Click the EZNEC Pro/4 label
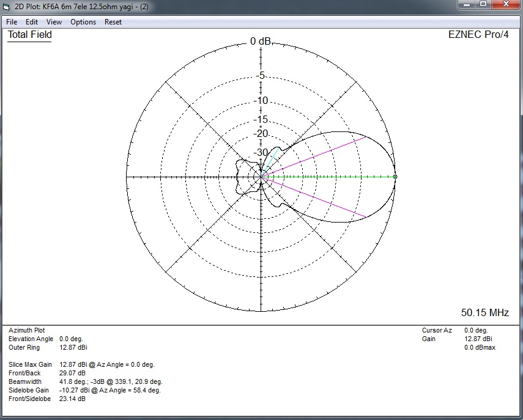523x420 pixels. [x=478, y=35]
